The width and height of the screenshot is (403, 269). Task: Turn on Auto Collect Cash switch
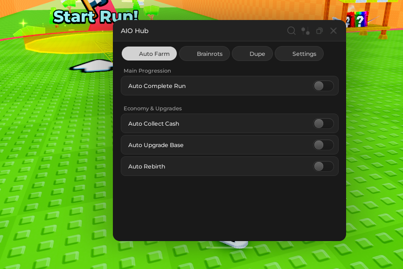(x=323, y=124)
